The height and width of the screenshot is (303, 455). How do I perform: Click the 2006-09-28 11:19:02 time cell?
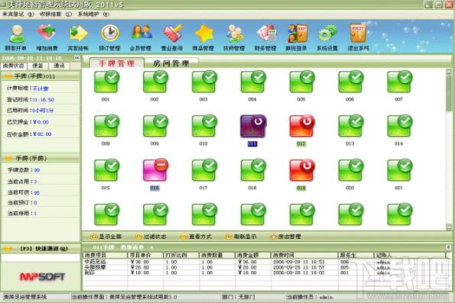coord(298,272)
